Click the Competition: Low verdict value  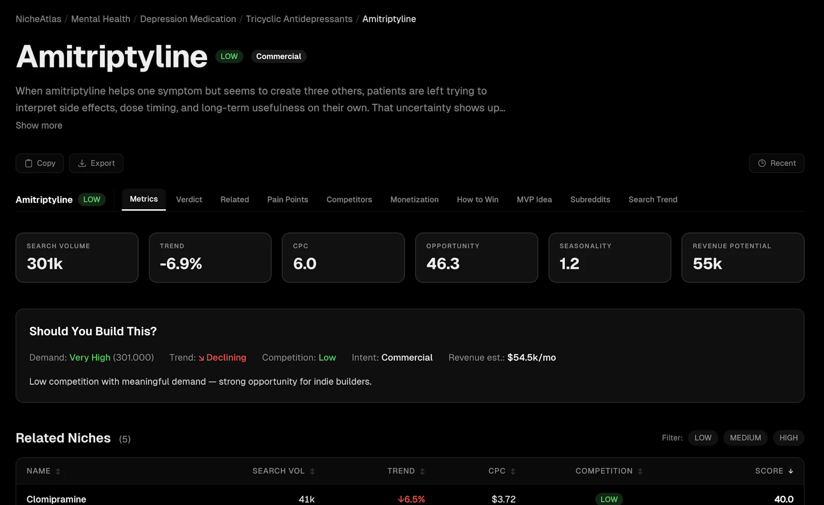coord(327,358)
